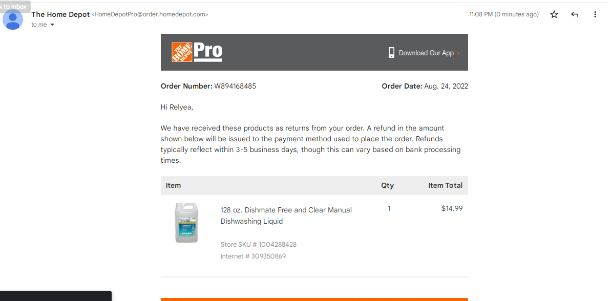Reply to the email using arrow icon
This screenshot has width=610, height=301.
(575, 15)
